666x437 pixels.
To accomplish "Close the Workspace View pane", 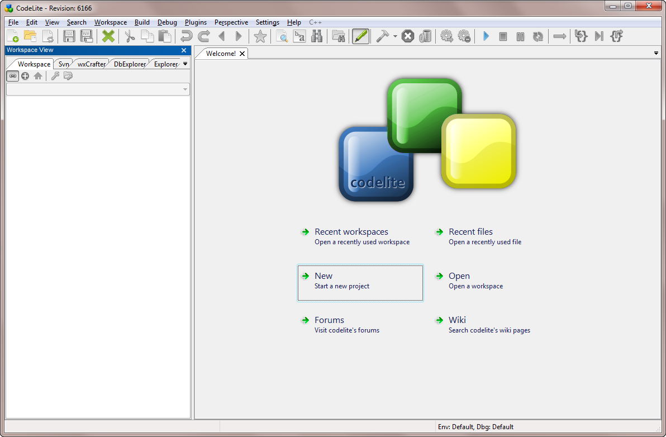I will (x=184, y=50).
